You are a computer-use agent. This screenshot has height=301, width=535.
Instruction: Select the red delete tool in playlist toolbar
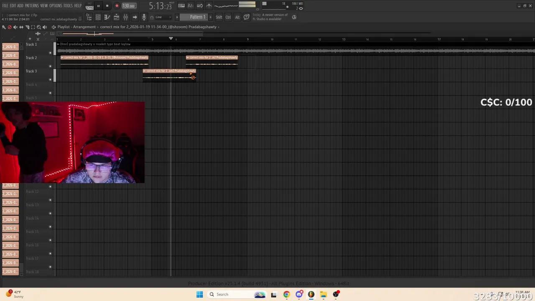[9, 27]
